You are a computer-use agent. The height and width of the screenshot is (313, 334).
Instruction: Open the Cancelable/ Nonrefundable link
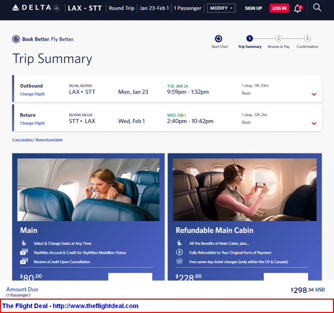point(37,140)
